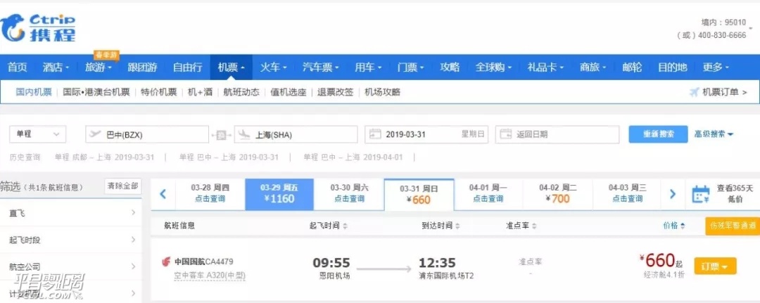Viewport: 760px width, 303px height.
Task: Open history query 成都－上海 2019-03-31
Action: 104,157
